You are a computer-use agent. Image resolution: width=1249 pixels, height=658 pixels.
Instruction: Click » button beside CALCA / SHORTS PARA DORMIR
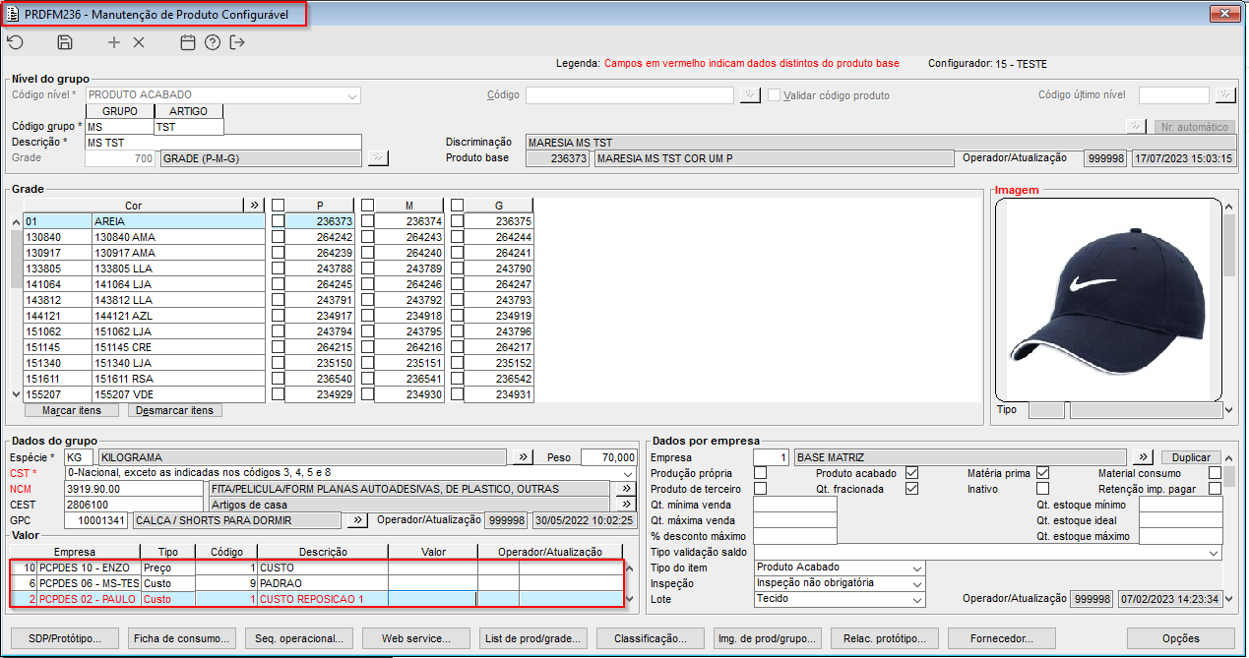(358, 520)
